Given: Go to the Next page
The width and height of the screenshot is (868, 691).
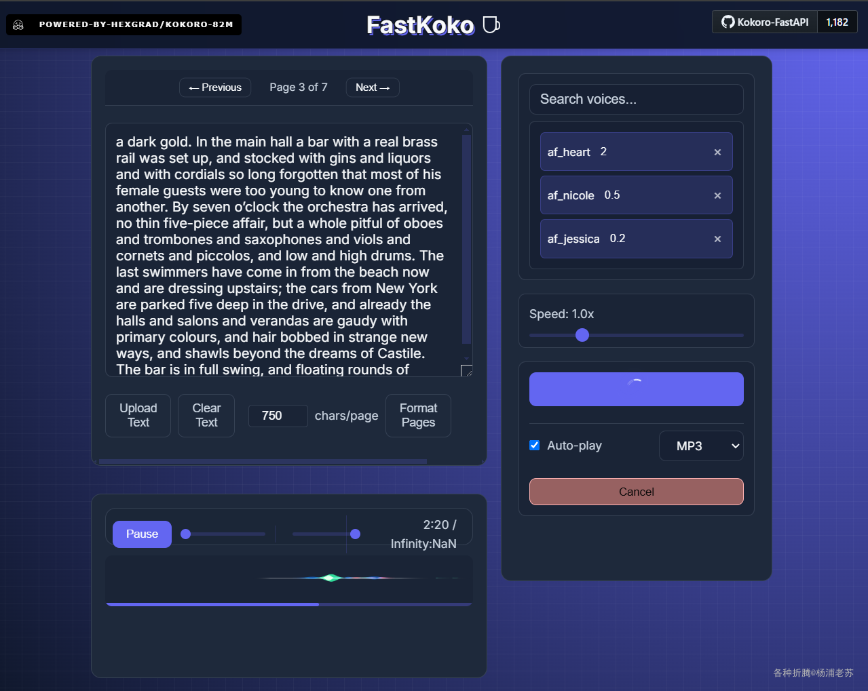Looking at the screenshot, I should [373, 87].
